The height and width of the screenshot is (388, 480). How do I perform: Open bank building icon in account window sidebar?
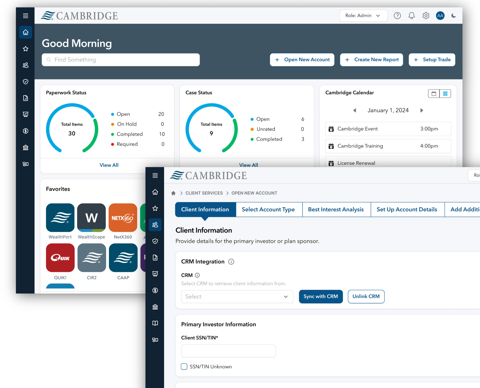[155, 307]
